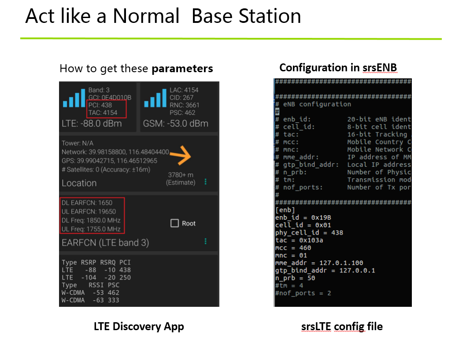Select the 'cell_id = 0x01' line

tap(303, 225)
